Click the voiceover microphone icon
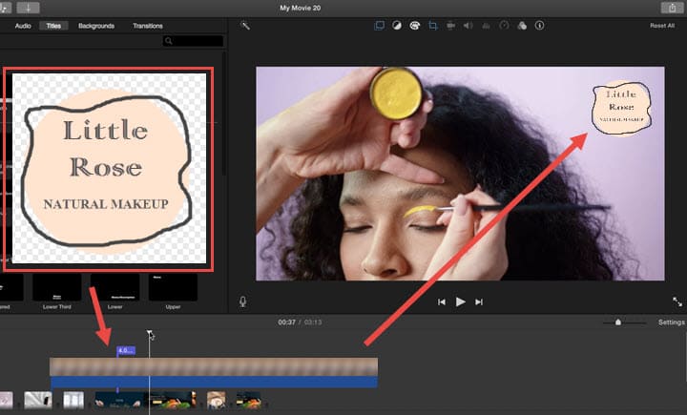Screen dimensions: 687x415 [243, 301]
